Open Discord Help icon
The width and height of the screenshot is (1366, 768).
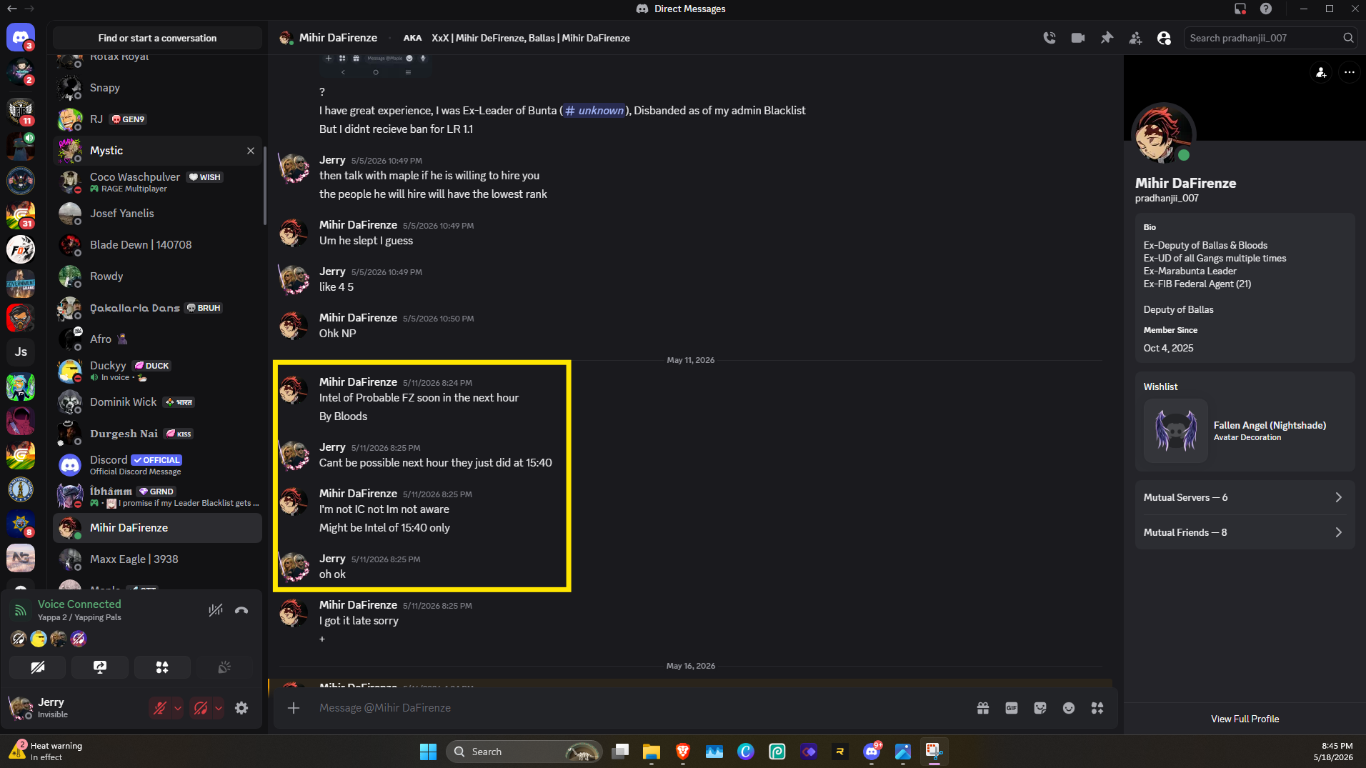pos(1266,9)
